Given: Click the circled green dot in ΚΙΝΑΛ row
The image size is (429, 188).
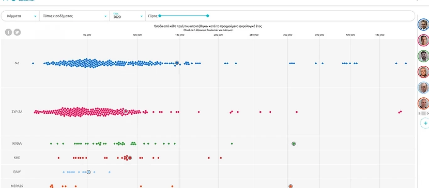Looking at the screenshot, I should click(x=294, y=144).
